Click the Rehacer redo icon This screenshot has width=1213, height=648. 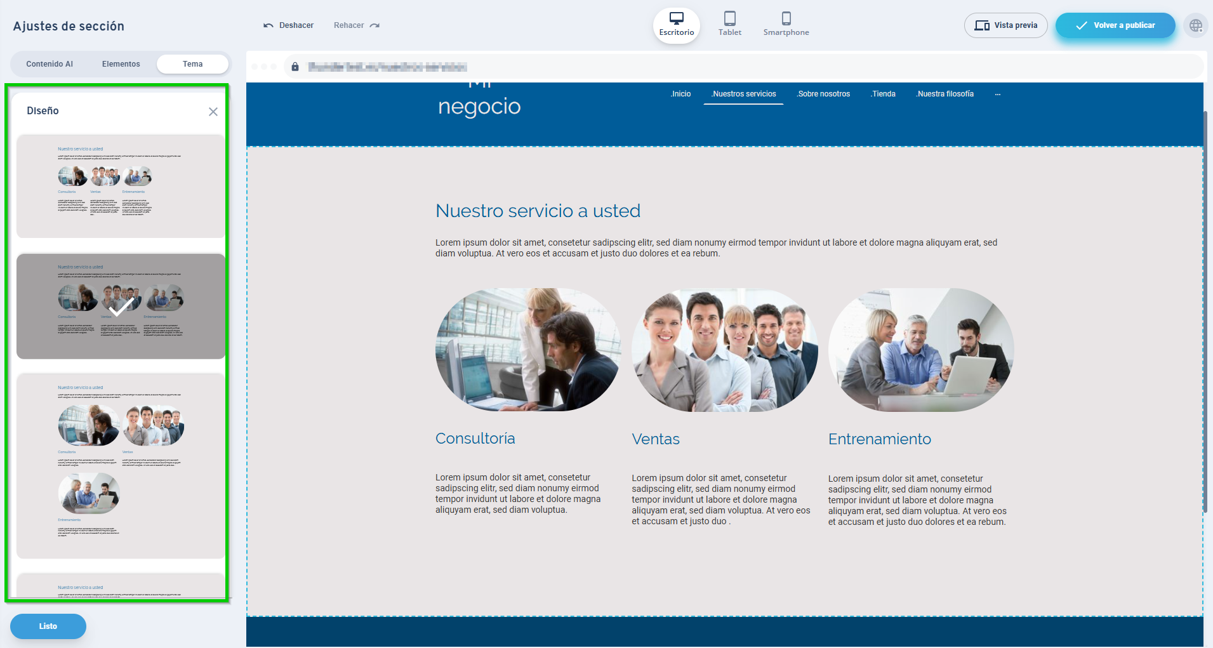point(374,25)
